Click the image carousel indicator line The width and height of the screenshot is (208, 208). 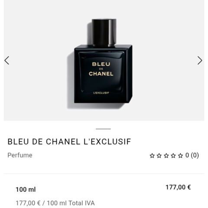tap(103, 129)
